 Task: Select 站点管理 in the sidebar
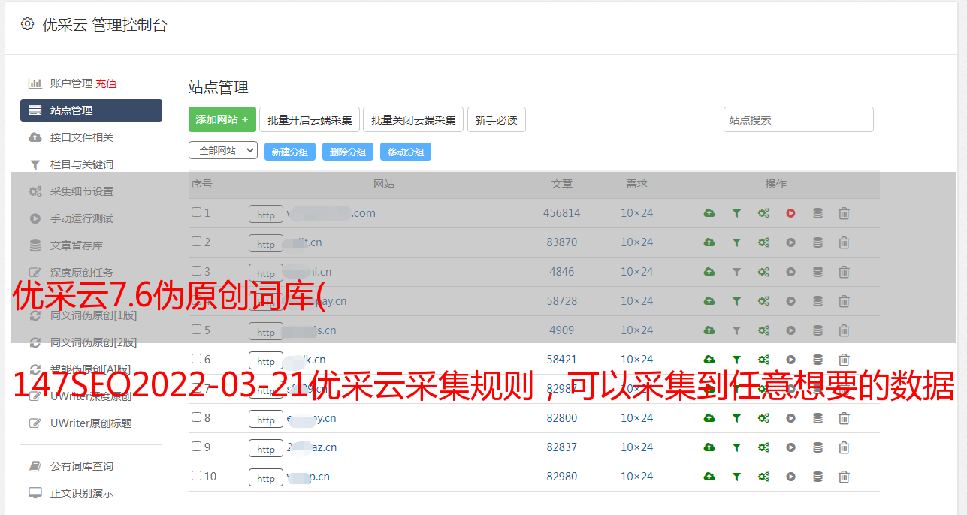pyautogui.click(x=91, y=110)
